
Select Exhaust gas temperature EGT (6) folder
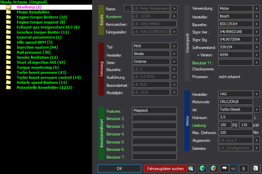pos(48,27)
